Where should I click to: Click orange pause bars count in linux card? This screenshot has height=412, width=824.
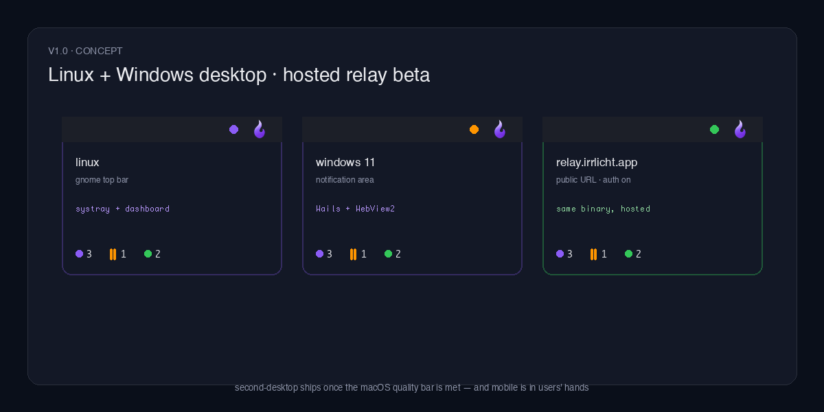tap(118, 254)
